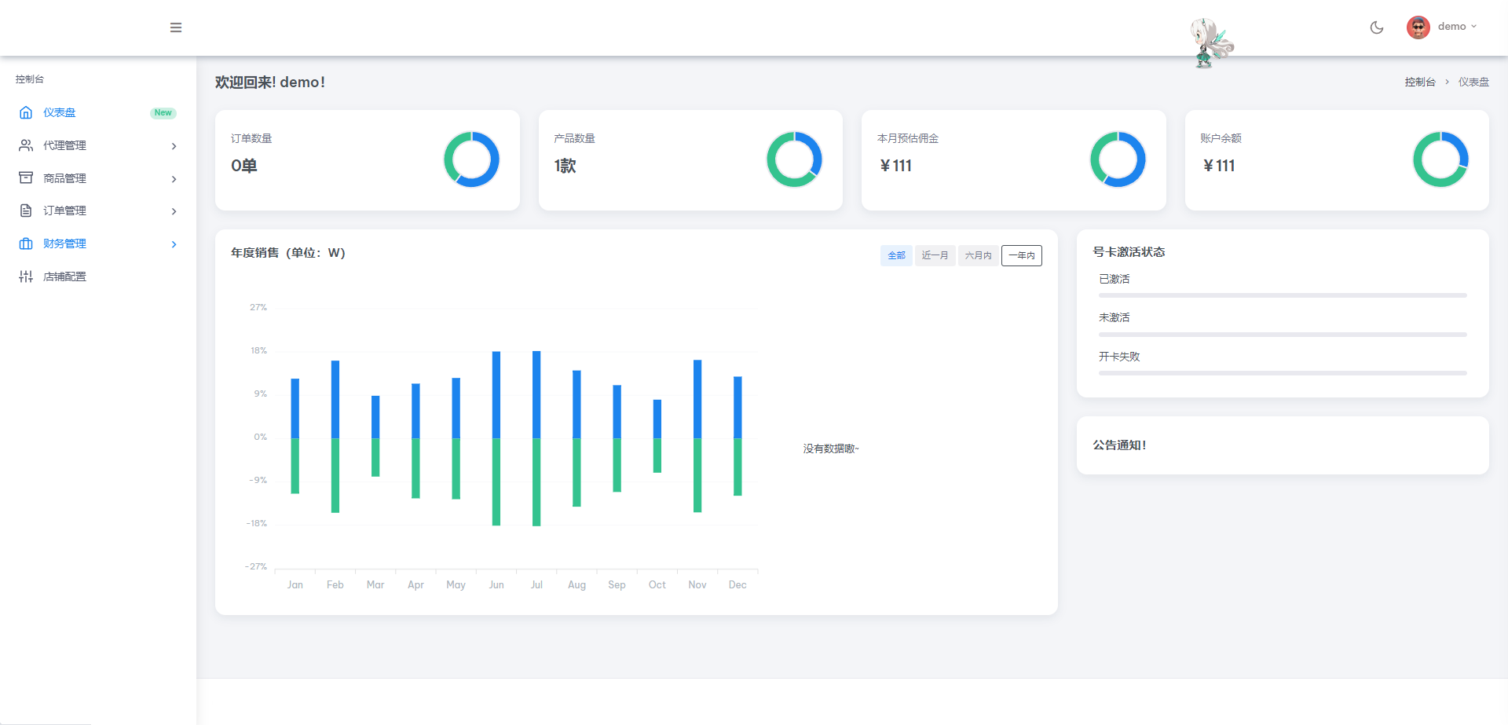This screenshot has width=1508, height=725.
Task: Open the demo user dropdown
Action: pos(1457,27)
